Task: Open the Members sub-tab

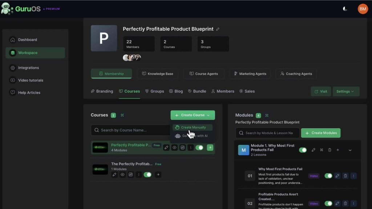Action: pos(223,91)
